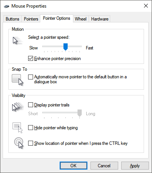152x173 pixels.
Task: Click the mouse icon in title bar
Action: click(6, 6)
